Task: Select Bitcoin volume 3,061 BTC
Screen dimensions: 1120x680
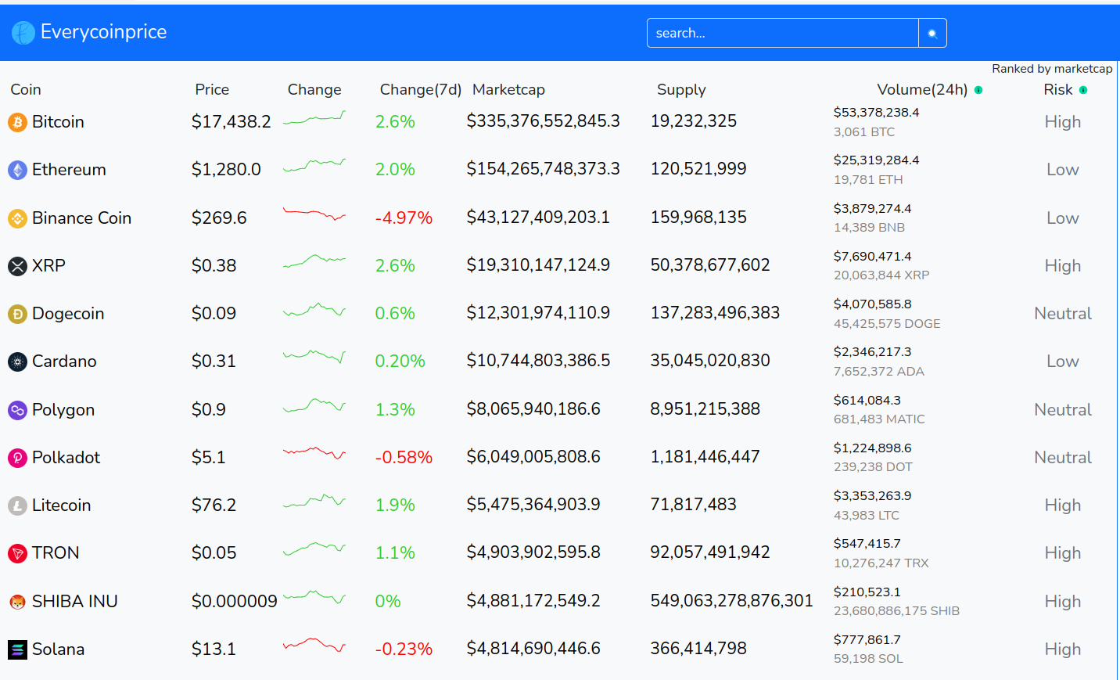Action: [x=864, y=132]
